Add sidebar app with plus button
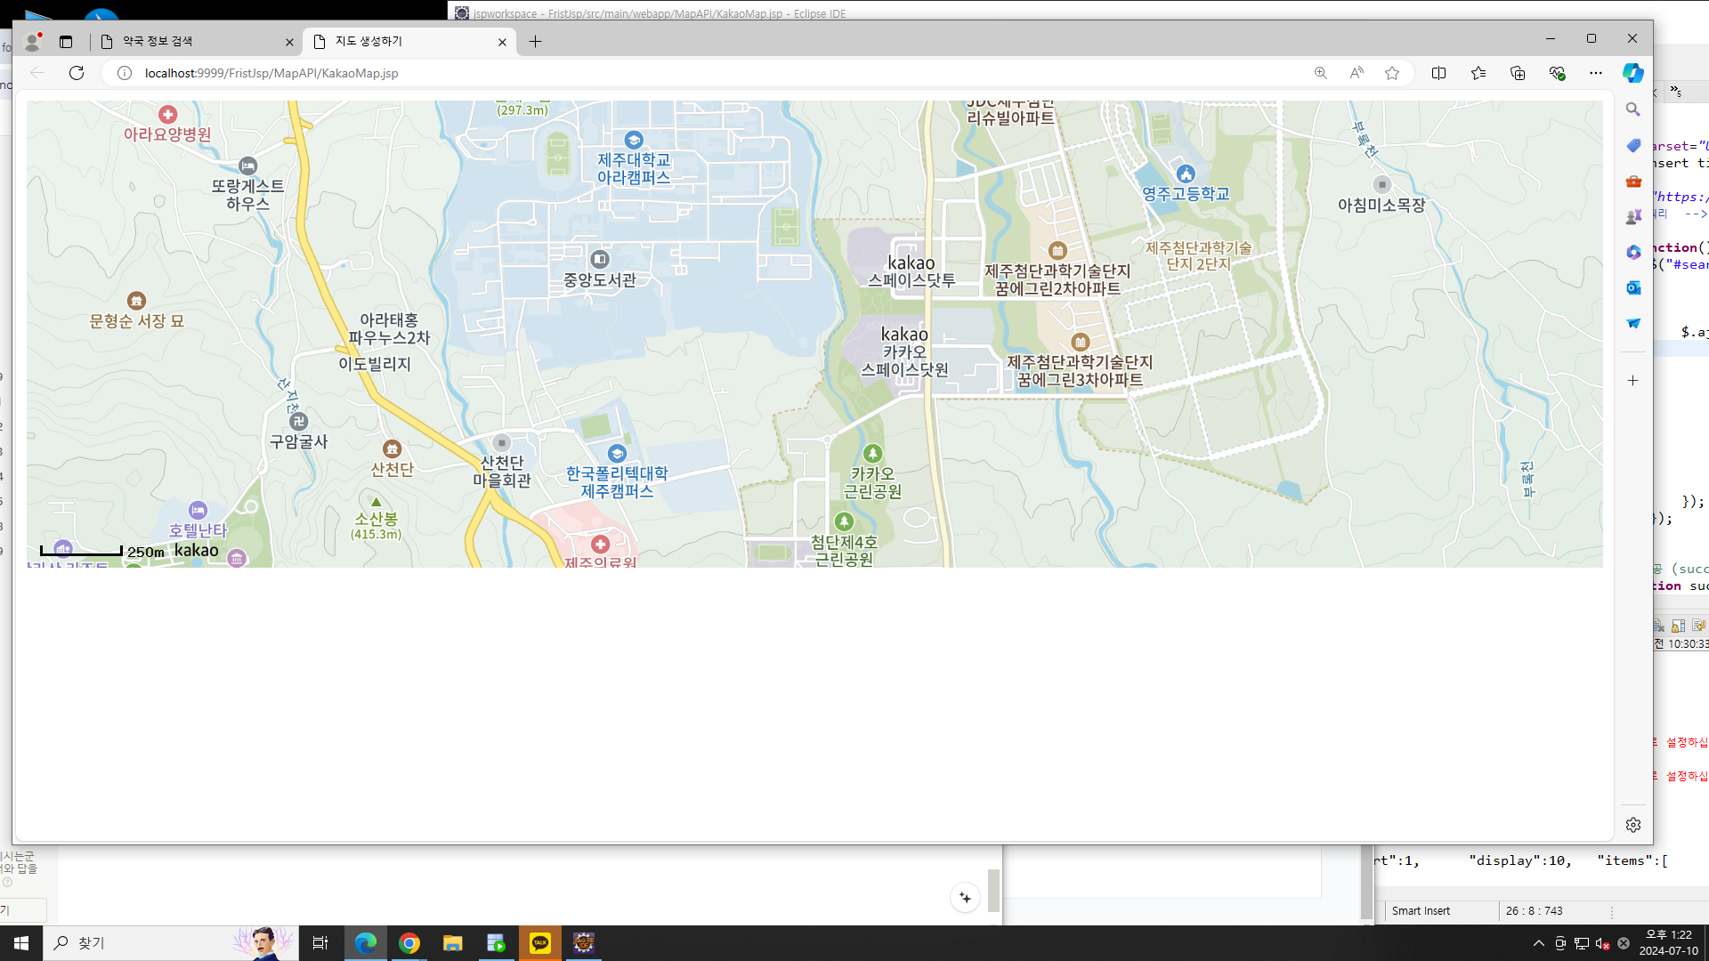The image size is (1709, 961). (1632, 381)
